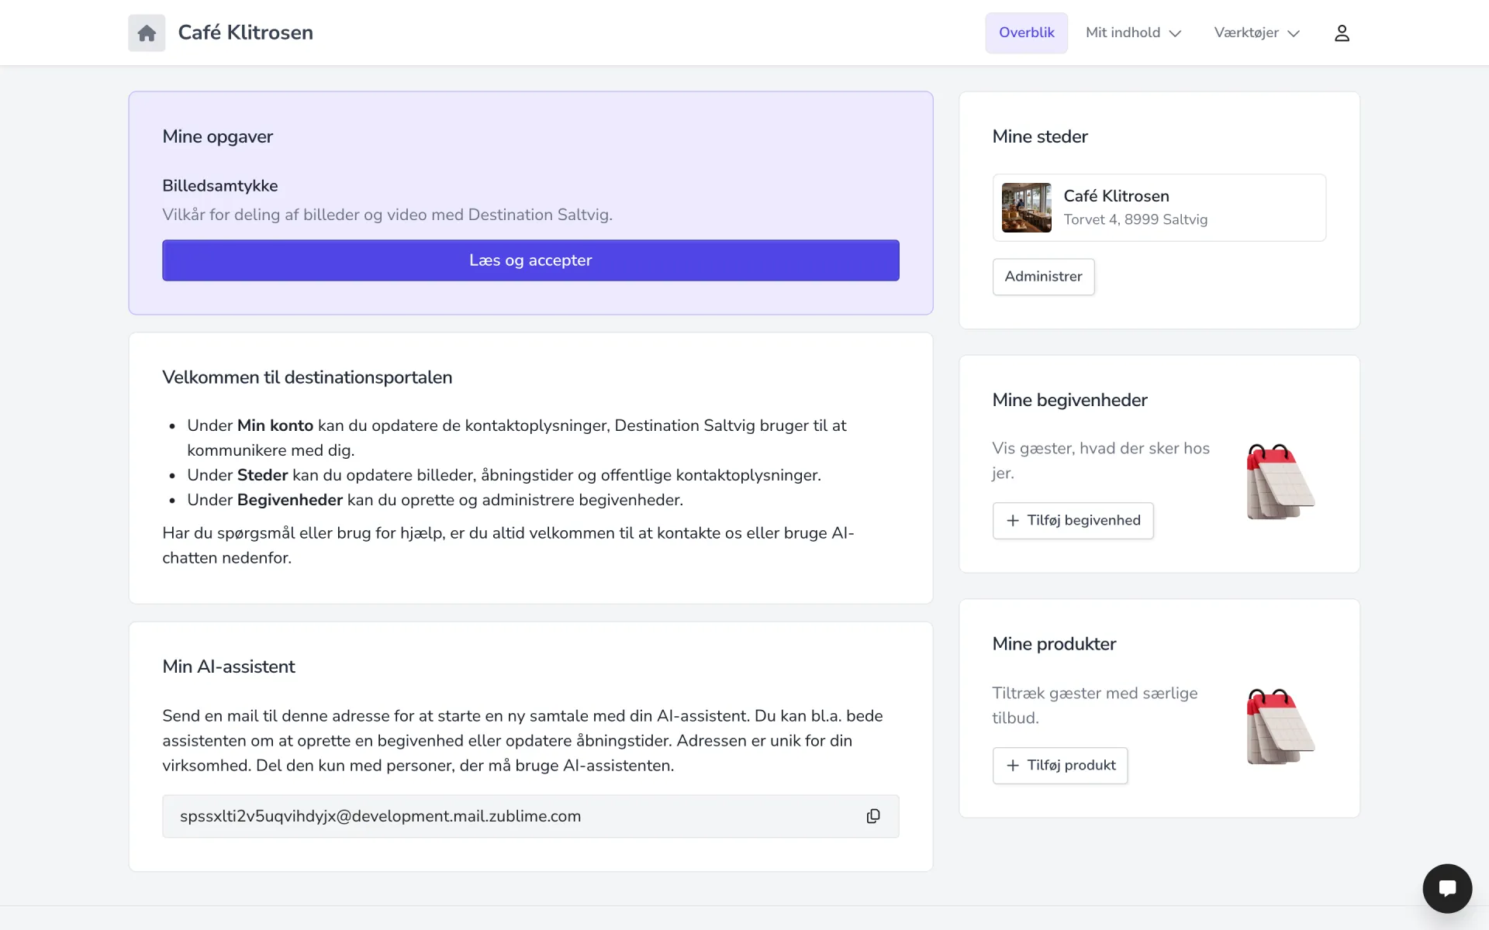Click the bold Begivenheder text in the list
This screenshot has width=1489, height=930.
click(x=290, y=500)
